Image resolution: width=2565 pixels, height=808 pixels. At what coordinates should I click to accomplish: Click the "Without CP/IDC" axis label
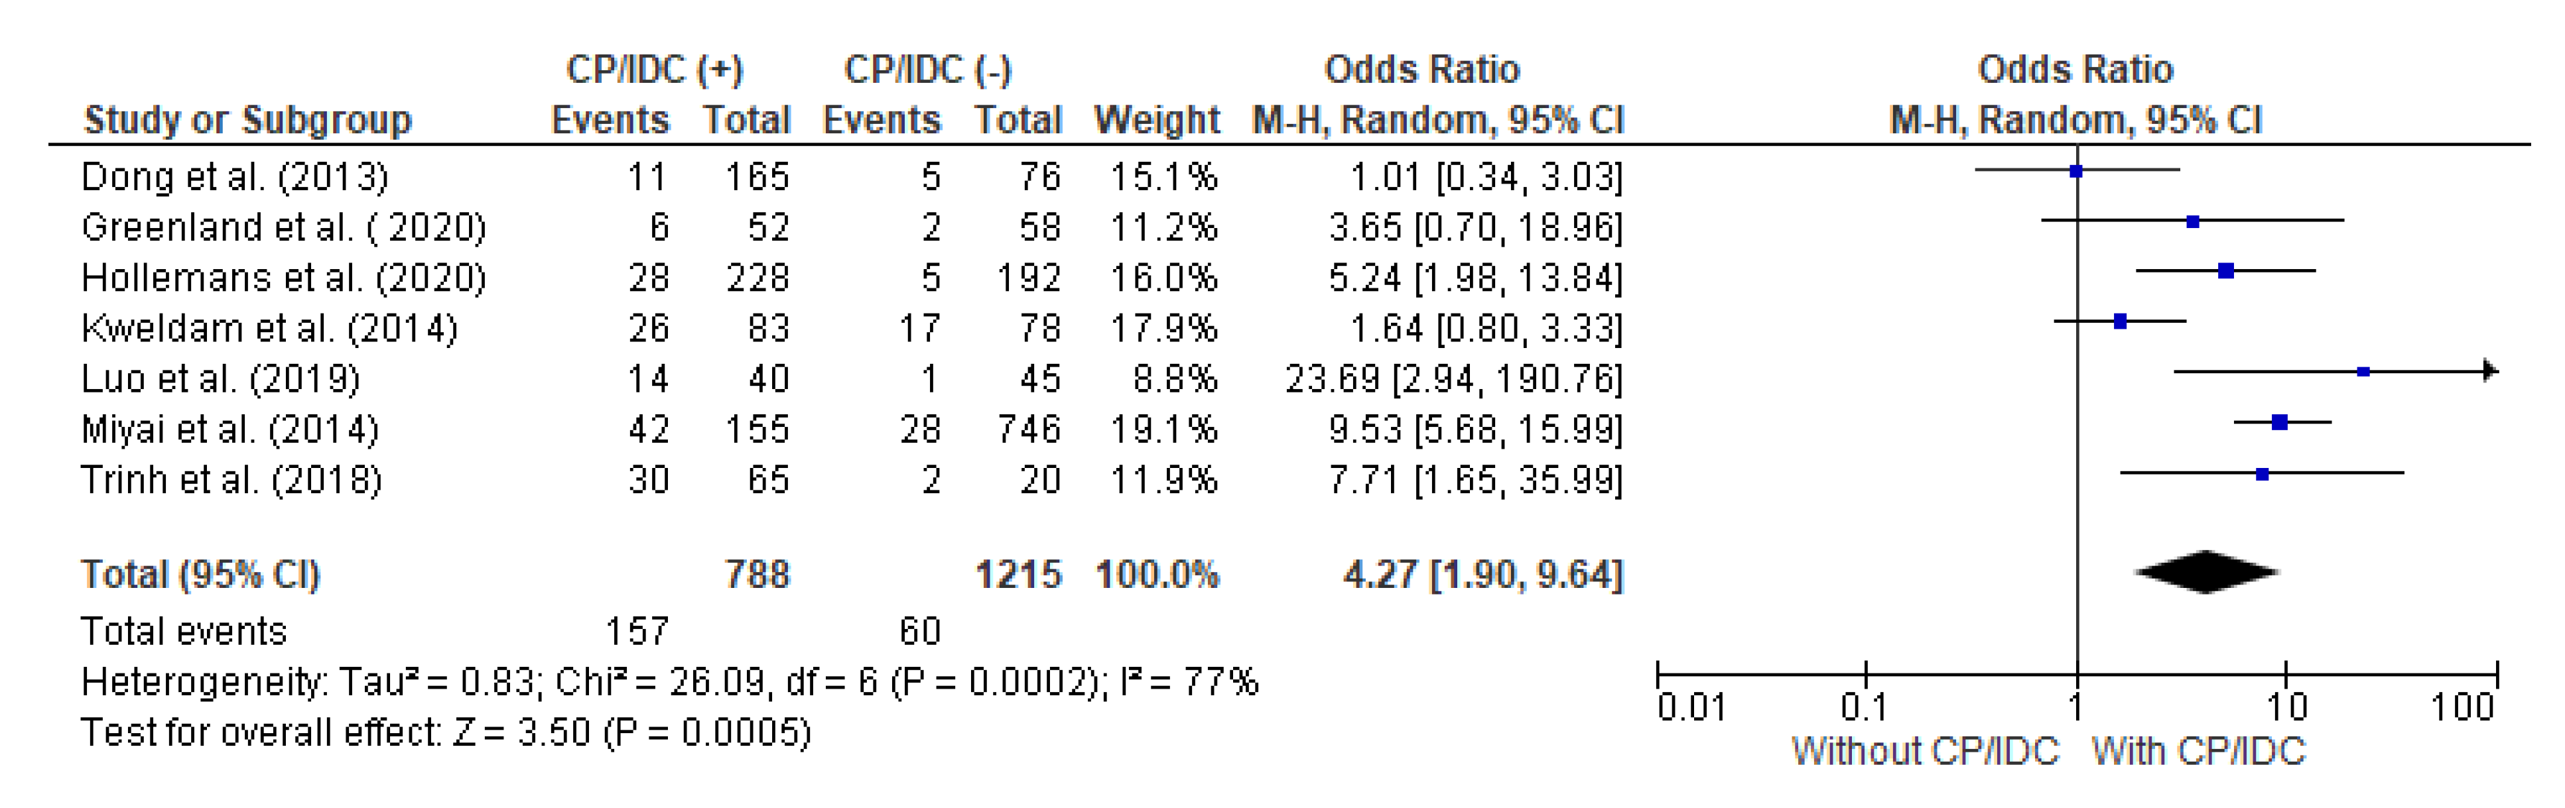1925,751
